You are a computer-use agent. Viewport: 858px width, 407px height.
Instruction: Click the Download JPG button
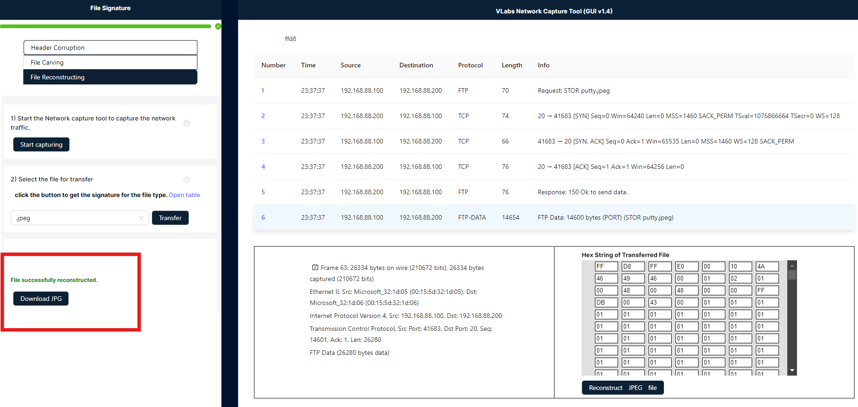(41, 299)
